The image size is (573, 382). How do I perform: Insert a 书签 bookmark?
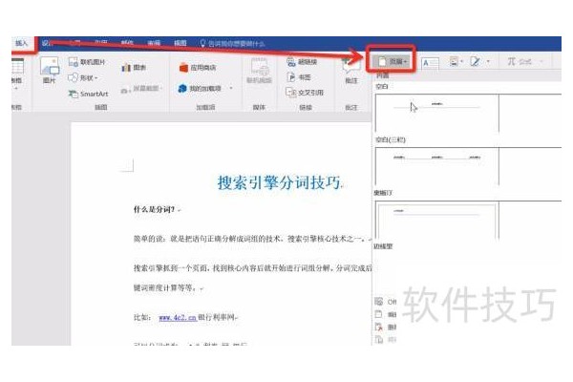click(299, 77)
